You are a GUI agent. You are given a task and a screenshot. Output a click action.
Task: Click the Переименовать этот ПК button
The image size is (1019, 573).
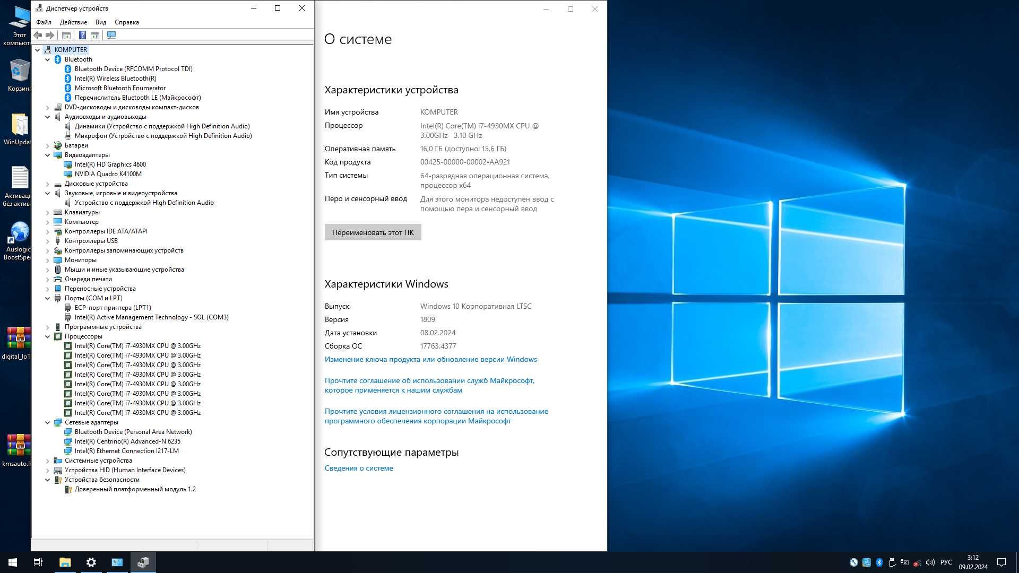pyautogui.click(x=373, y=232)
